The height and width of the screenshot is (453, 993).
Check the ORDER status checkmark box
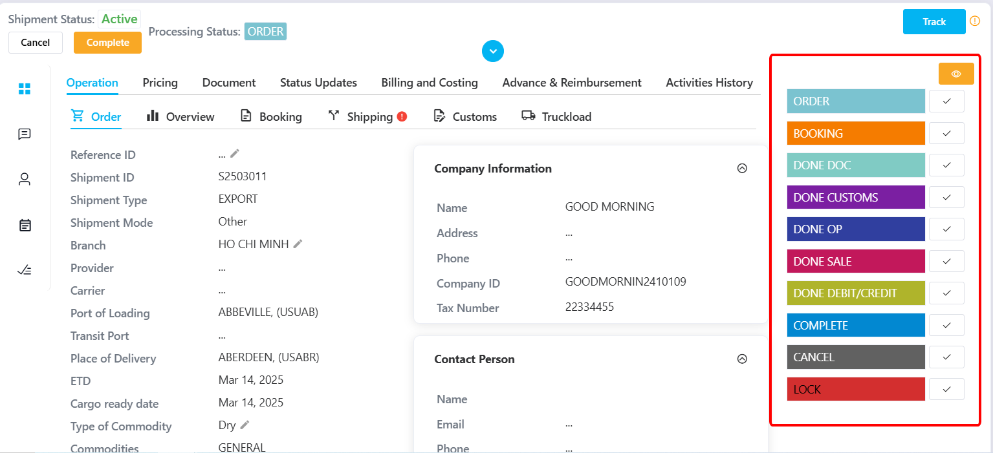pyautogui.click(x=946, y=101)
